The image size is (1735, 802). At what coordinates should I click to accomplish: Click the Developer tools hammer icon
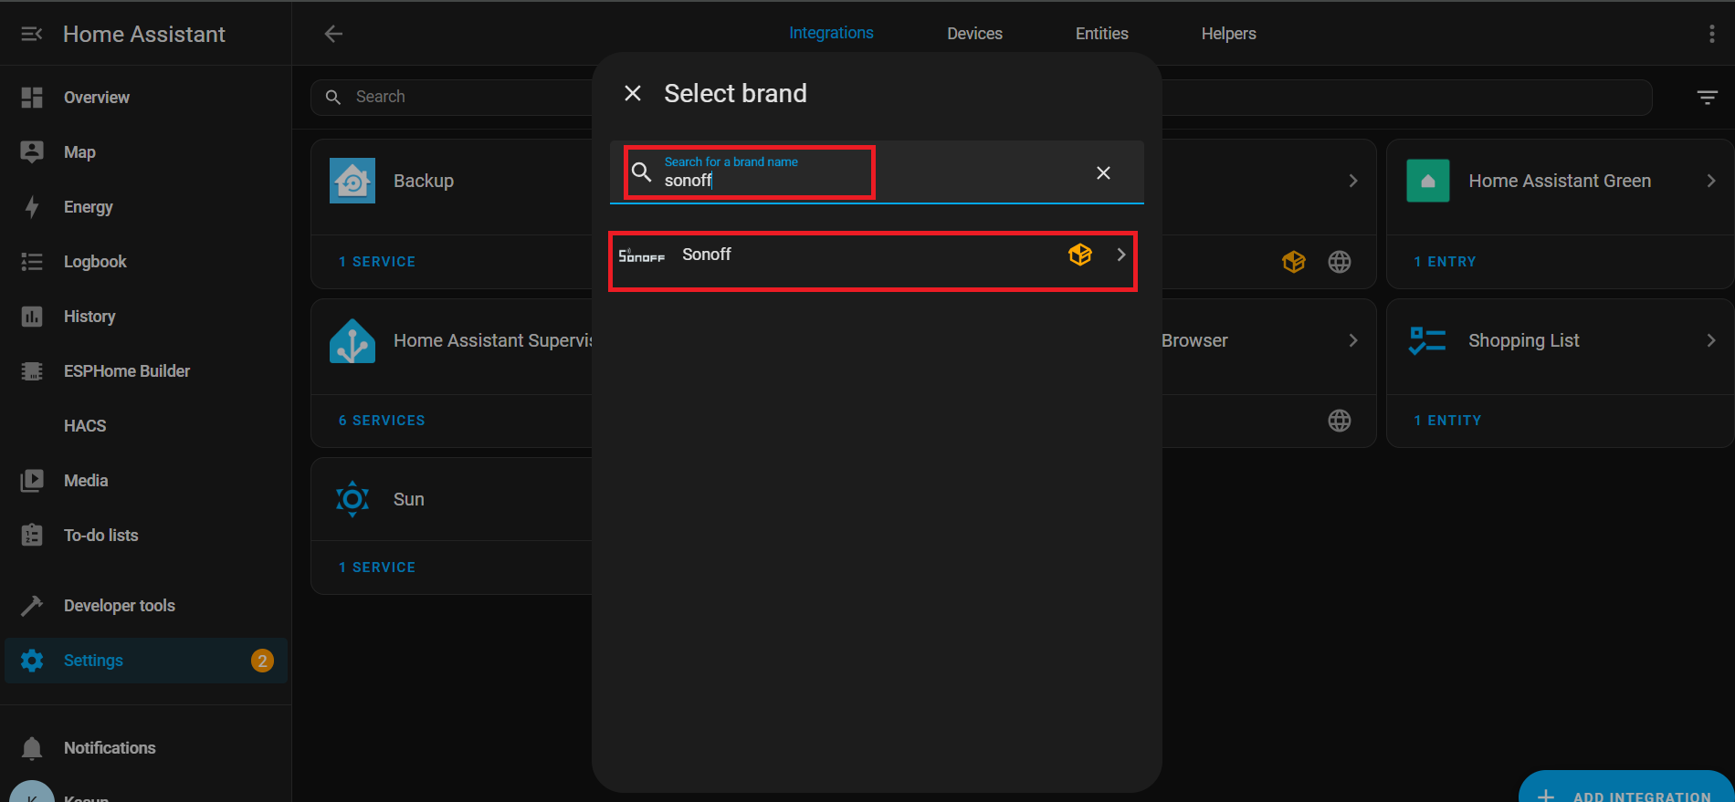[32, 606]
